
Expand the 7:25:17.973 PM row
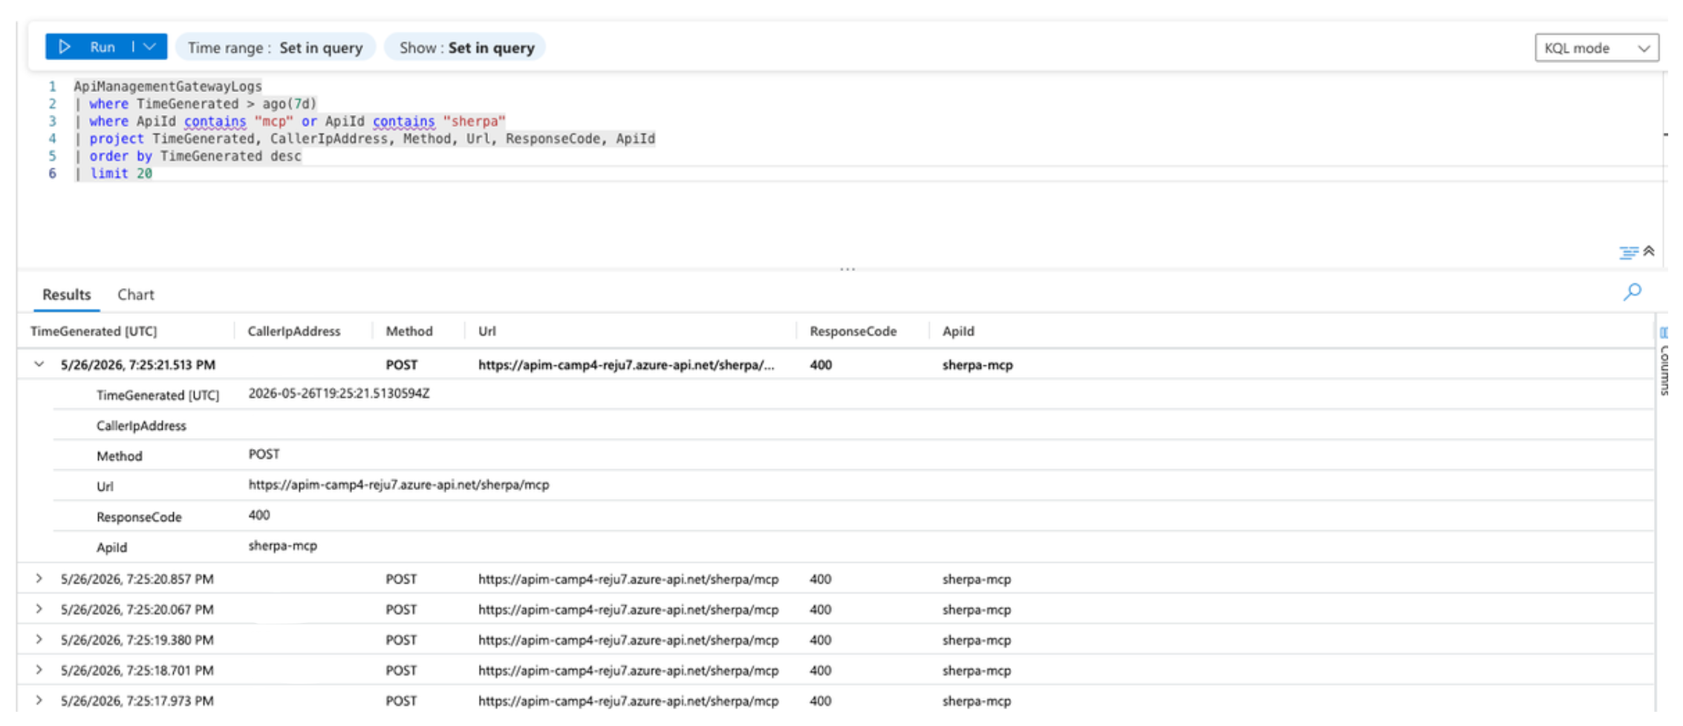[x=39, y=700]
